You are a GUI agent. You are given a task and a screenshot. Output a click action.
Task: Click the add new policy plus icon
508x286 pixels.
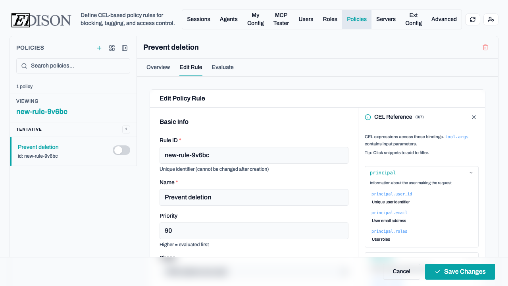(99, 48)
